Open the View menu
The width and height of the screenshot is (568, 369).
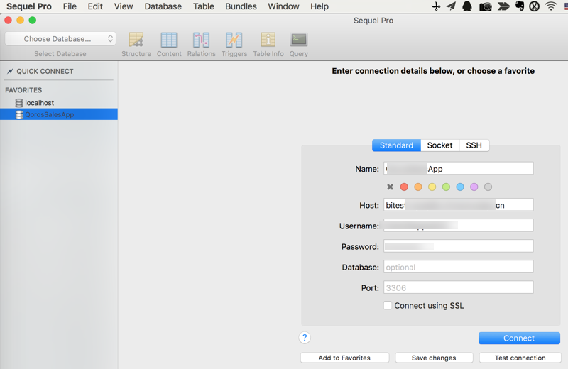click(x=124, y=6)
